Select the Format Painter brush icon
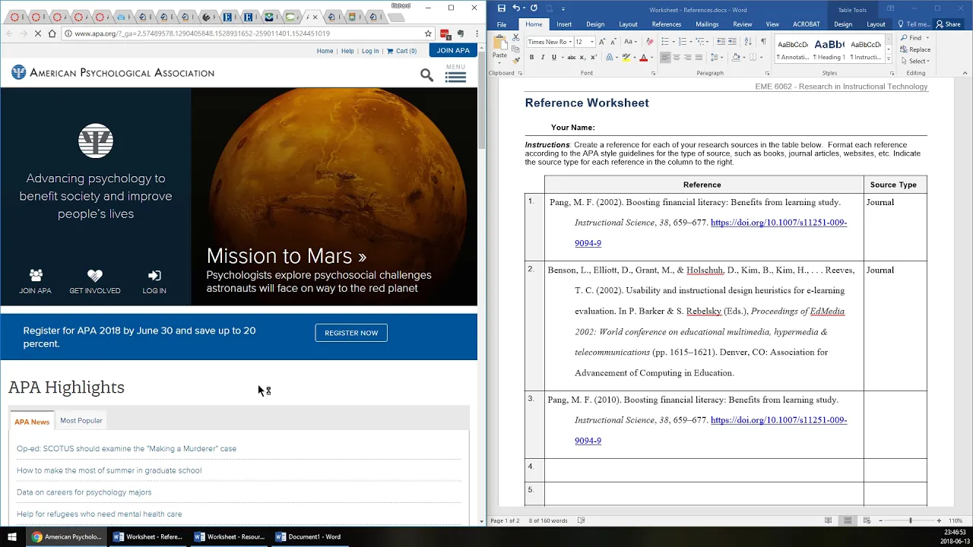The height and width of the screenshot is (547, 973). click(x=515, y=61)
